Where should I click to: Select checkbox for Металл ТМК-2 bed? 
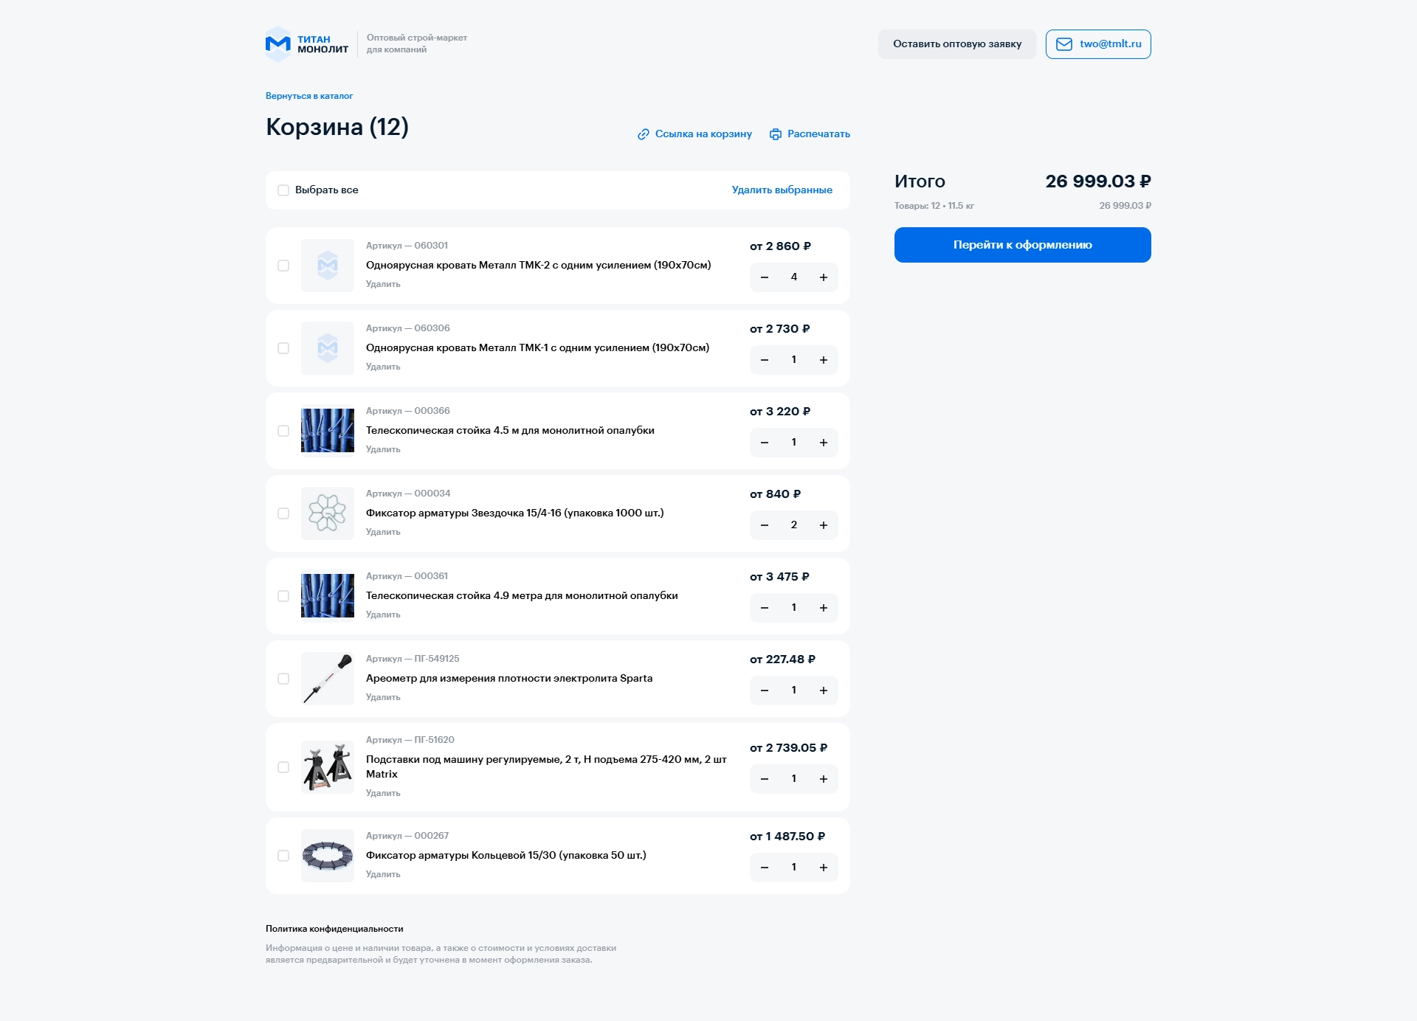(283, 266)
